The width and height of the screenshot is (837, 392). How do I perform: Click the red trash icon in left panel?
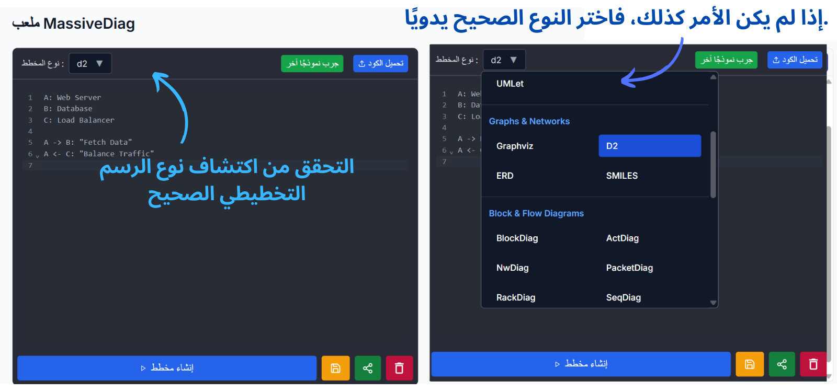point(399,368)
